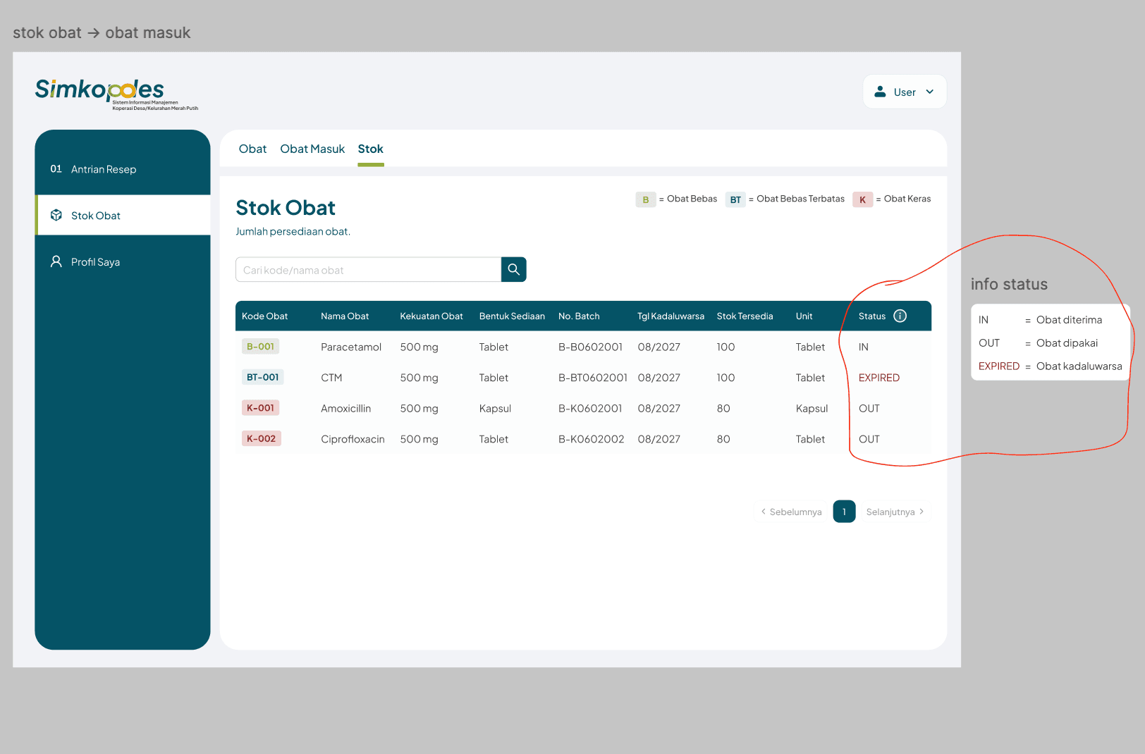The height and width of the screenshot is (754, 1145).
Task: Click the Profil Saya person icon
Action: point(56,261)
